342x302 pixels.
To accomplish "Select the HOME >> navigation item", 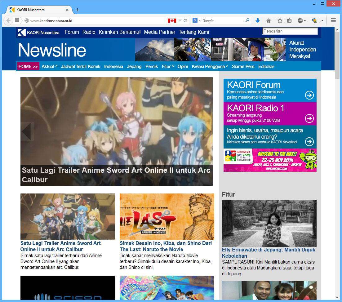I will pos(28,66).
